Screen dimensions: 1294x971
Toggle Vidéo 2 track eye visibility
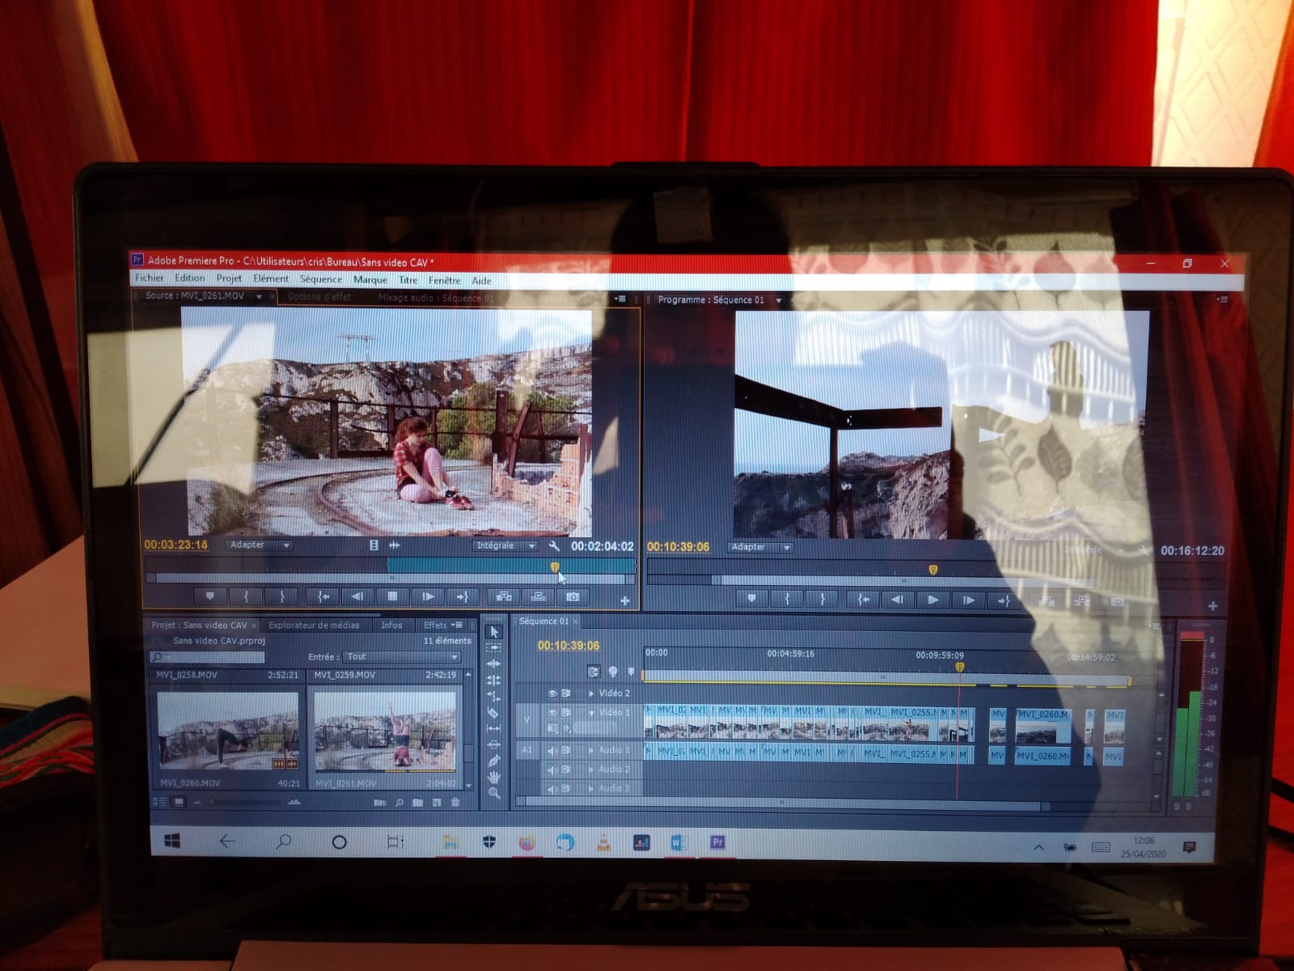(553, 693)
